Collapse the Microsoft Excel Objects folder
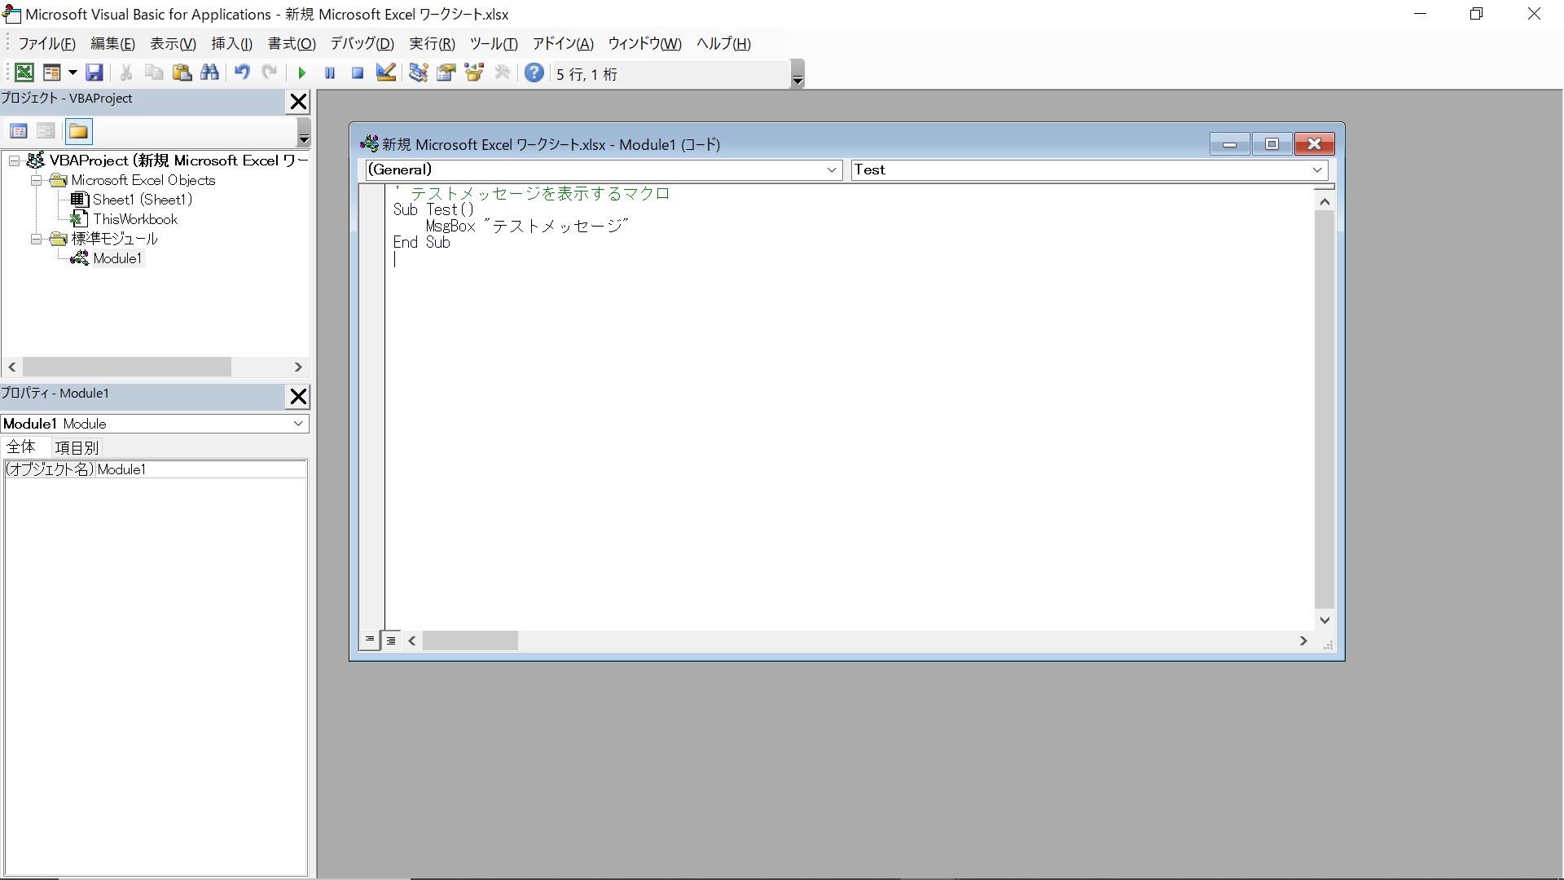Screen dimensions: 1564x880 [x=36, y=181]
